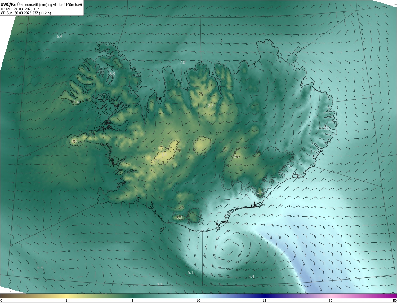Screen dimensions: 397x303
Task: Click the color scale tick label 30
Action: coord(331,301)
